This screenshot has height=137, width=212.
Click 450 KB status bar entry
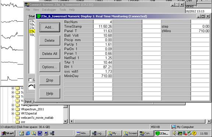tap(155, 127)
